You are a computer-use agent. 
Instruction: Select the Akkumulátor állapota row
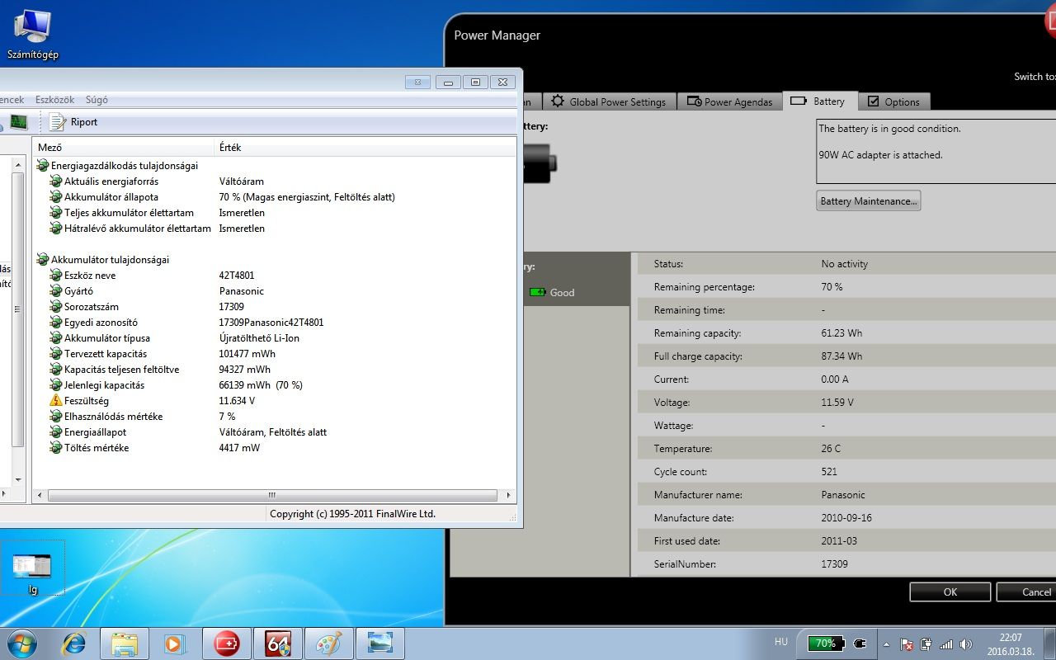click(275, 197)
